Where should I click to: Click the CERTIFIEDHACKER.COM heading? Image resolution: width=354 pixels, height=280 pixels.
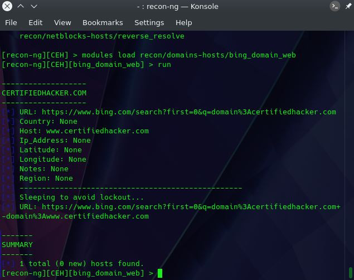click(x=44, y=93)
